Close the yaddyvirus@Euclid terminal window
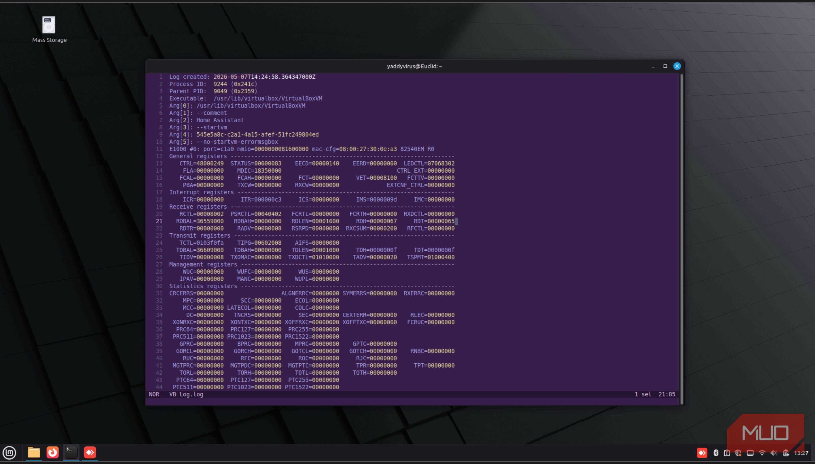This screenshot has height=464, width=815. tap(677, 66)
